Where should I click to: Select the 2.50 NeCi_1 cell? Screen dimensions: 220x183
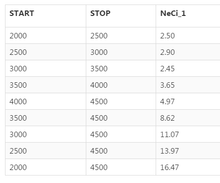pyautogui.click(x=188, y=35)
